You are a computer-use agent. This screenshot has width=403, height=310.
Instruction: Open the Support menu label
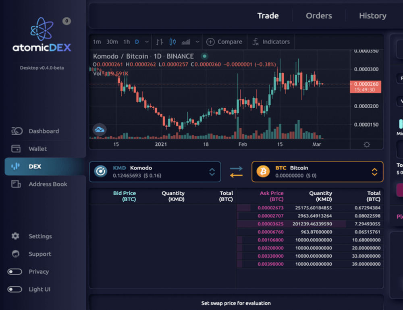pos(40,254)
